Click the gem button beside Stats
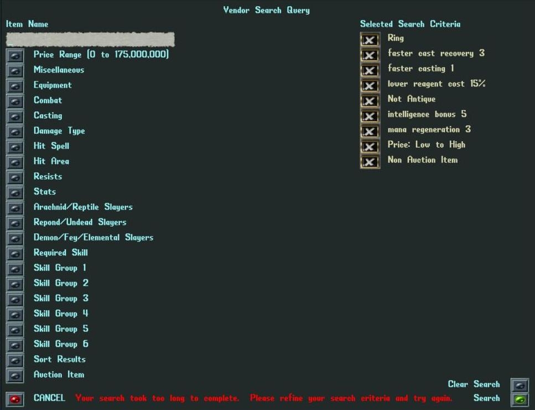 click(15, 193)
